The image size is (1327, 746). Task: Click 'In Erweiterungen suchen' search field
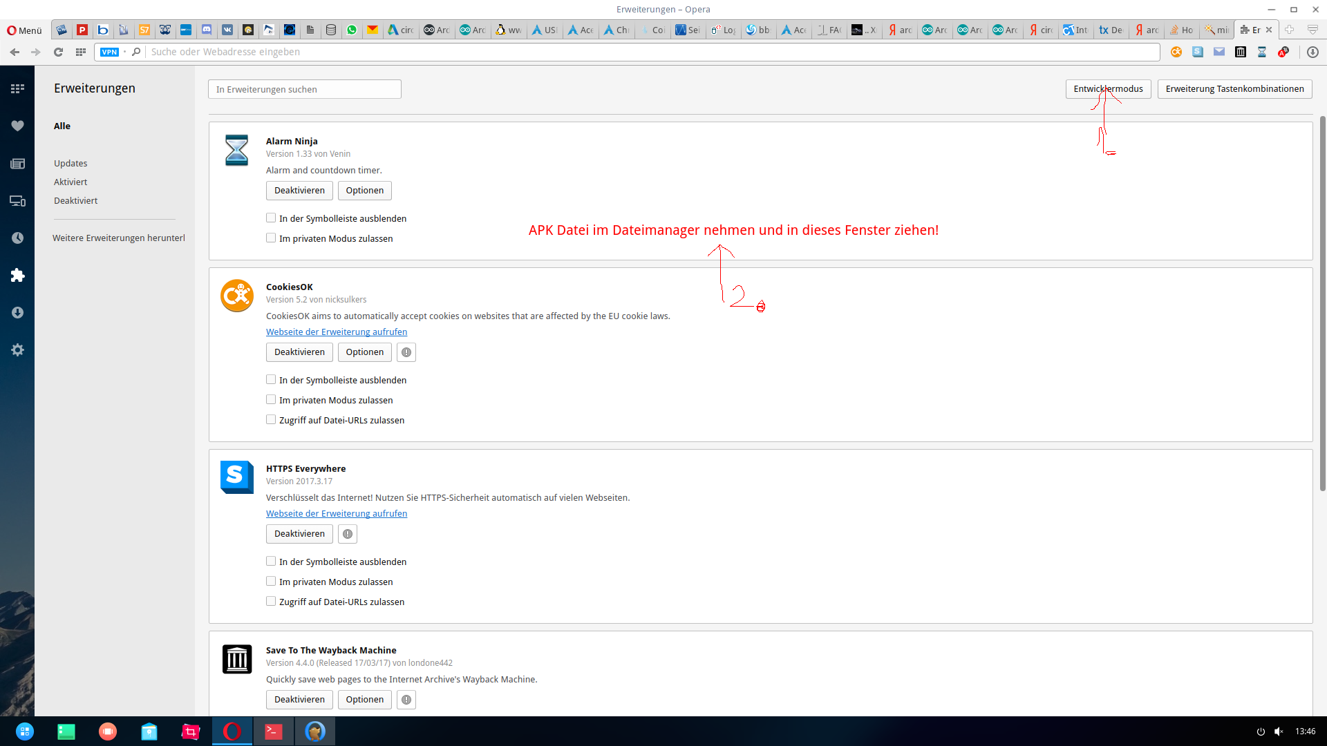pyautogui.click(x=304, y=89)
